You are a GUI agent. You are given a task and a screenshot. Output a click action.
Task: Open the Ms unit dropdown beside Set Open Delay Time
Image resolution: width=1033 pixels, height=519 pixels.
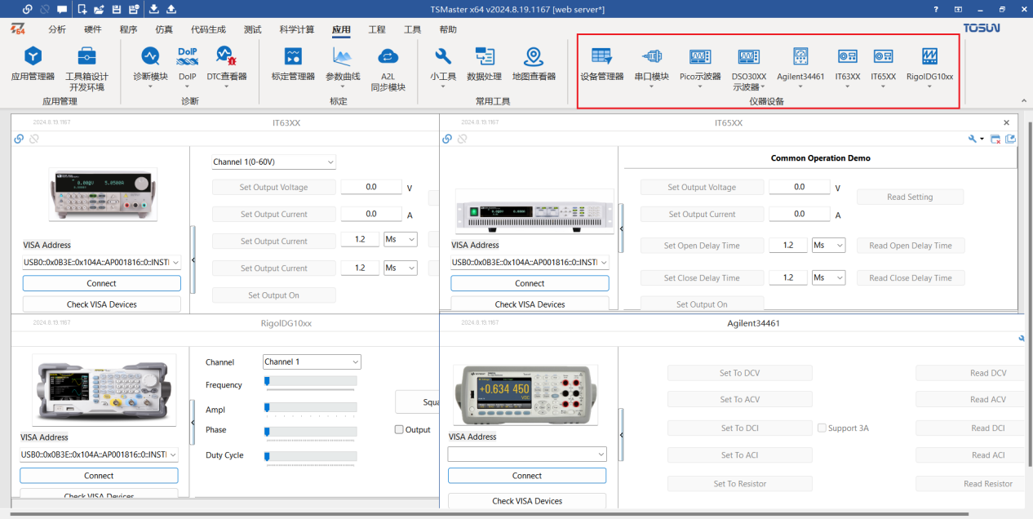[829, 245]
